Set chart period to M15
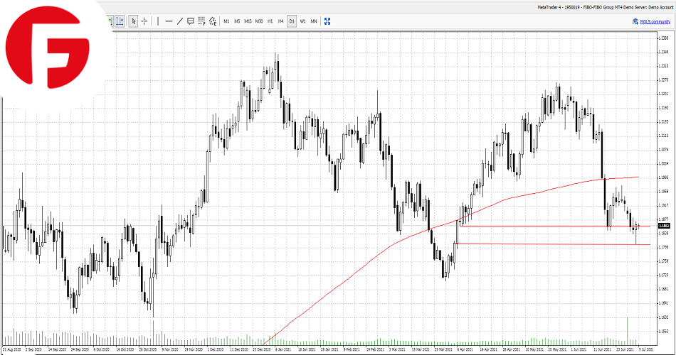Screen dimensions: 676x355 [248, 21]
